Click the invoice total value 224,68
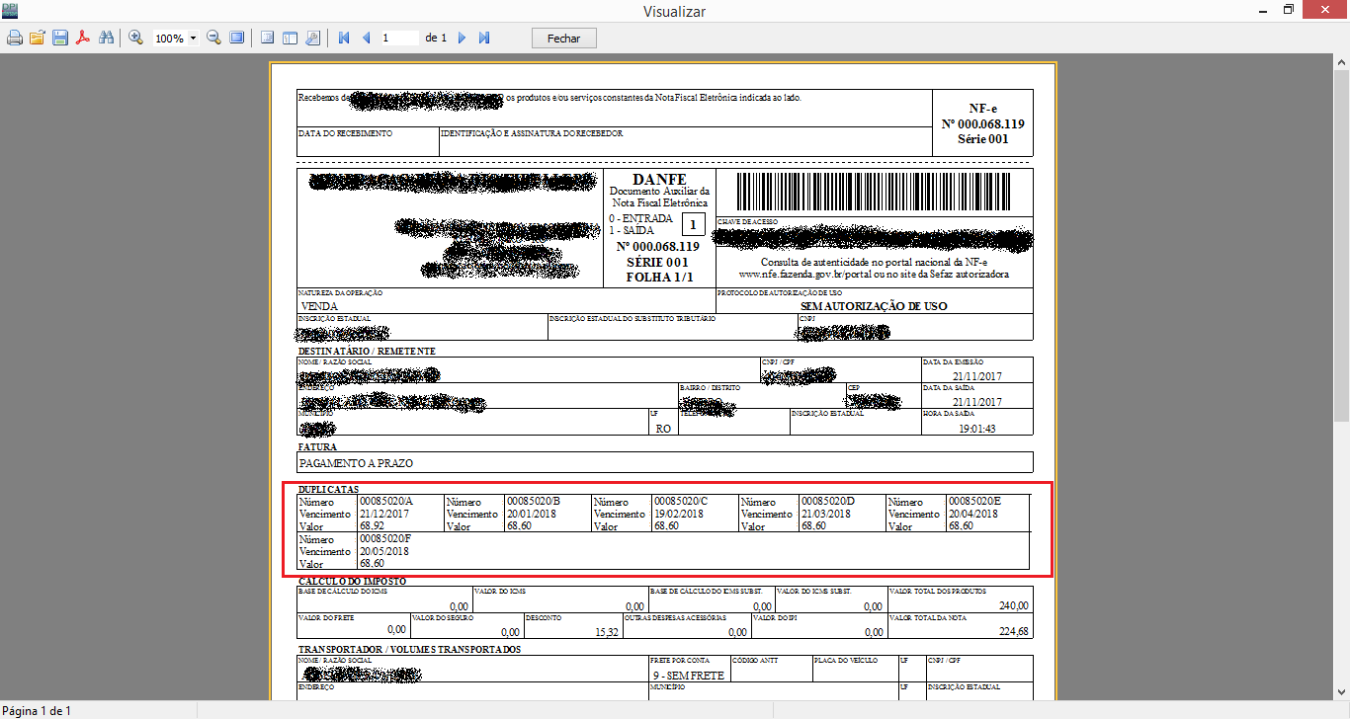This screenshot has width=1350, height=719. pos(1012,631)
